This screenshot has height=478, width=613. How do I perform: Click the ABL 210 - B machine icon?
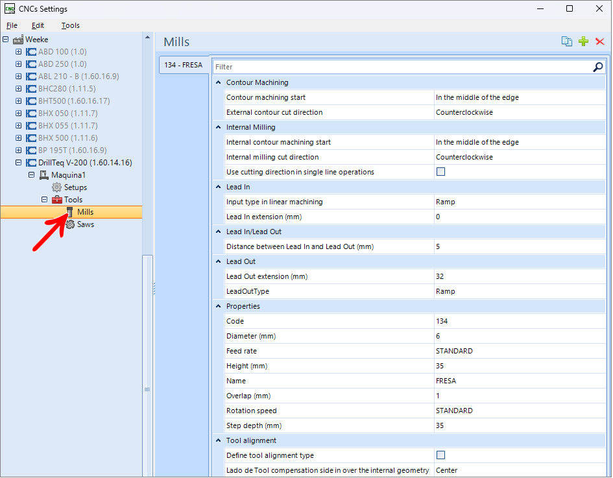click(31, 77)
